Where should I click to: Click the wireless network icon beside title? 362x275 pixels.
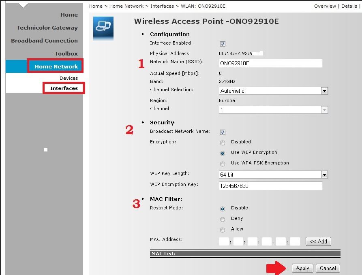[103, 27]
